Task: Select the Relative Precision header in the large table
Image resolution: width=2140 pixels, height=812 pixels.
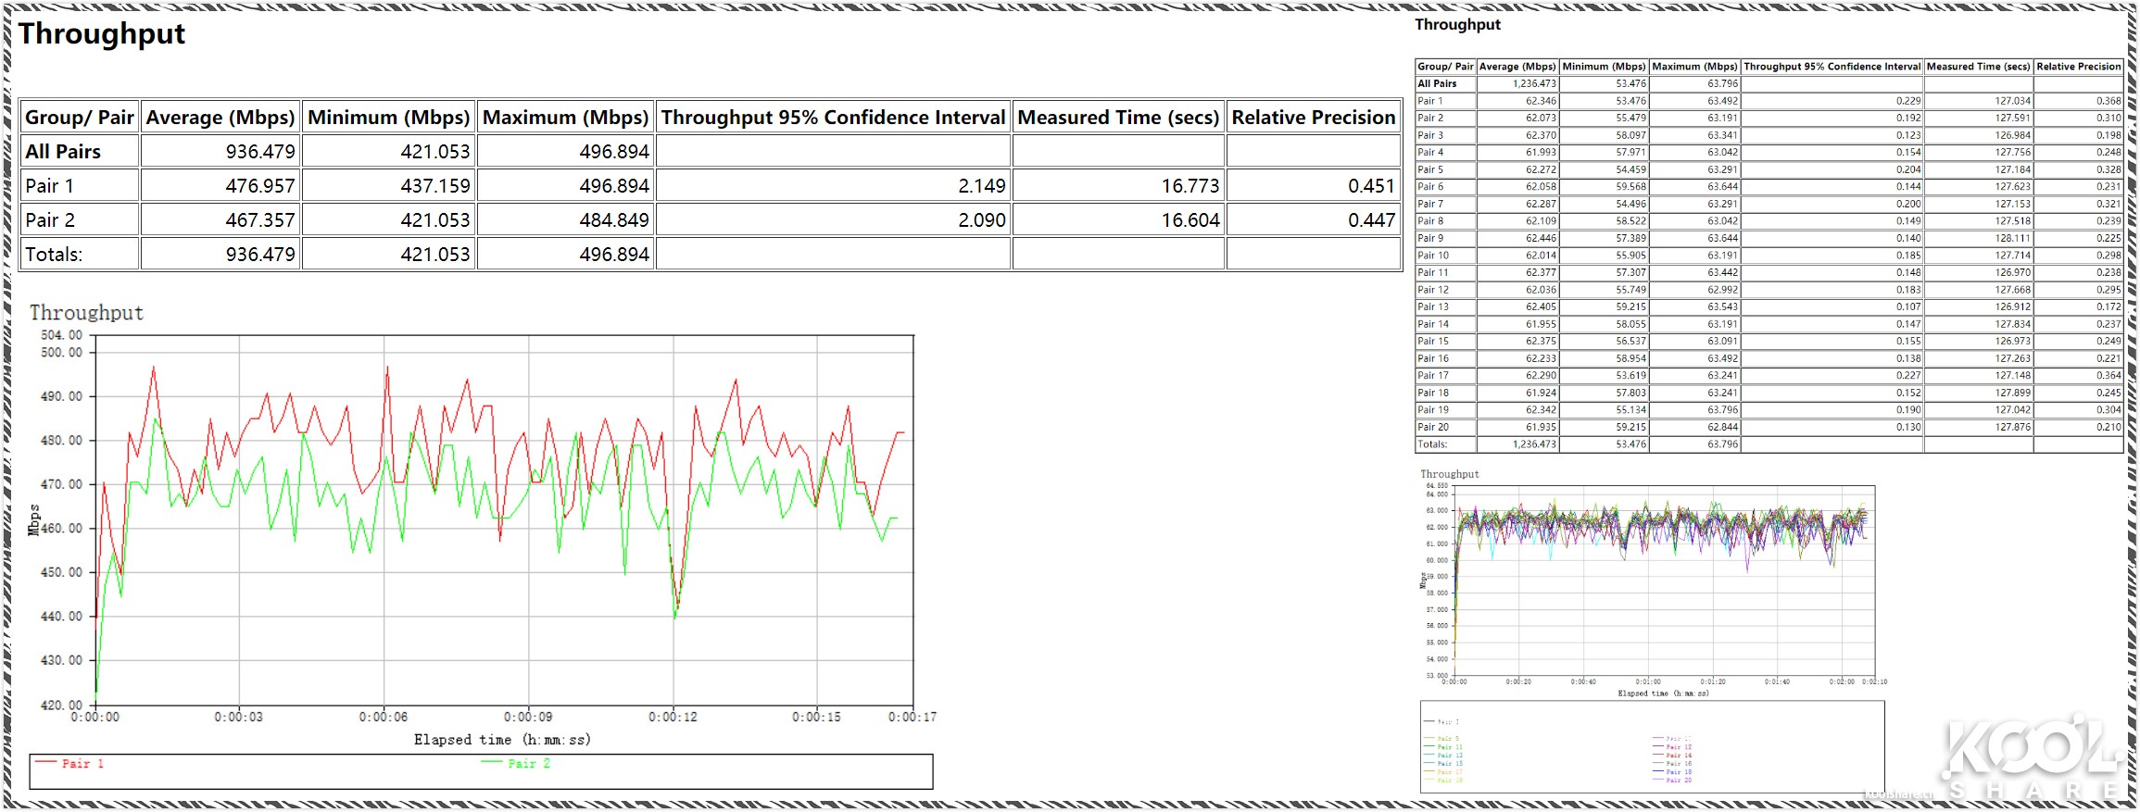Action: 1314,118
